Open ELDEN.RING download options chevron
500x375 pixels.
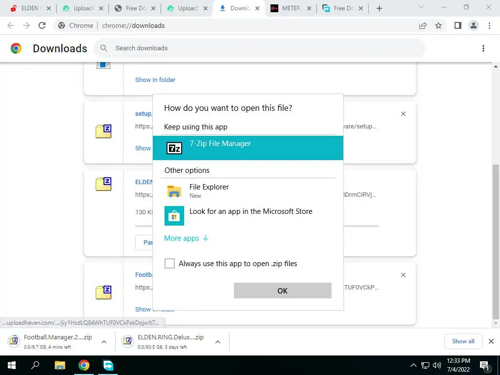pos(218,342)
